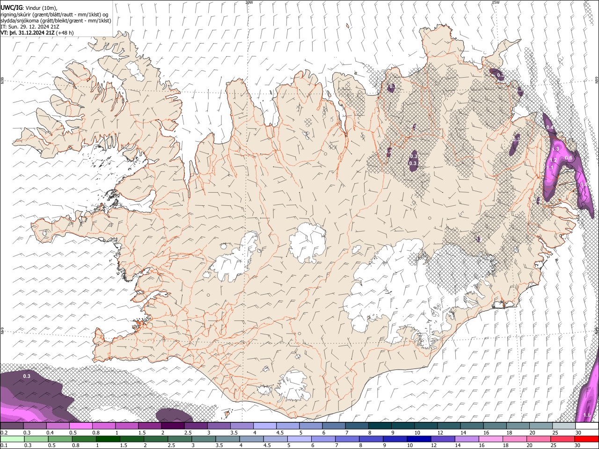Select the 'VT: þri. 31.12.2024 21Z' valid time
The height and width of the screenshot is (449, 599).
[x=28, y=33]
